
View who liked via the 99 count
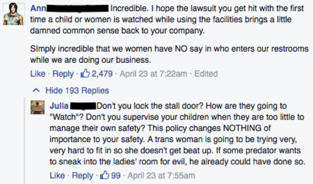click(x=116, y=176)
